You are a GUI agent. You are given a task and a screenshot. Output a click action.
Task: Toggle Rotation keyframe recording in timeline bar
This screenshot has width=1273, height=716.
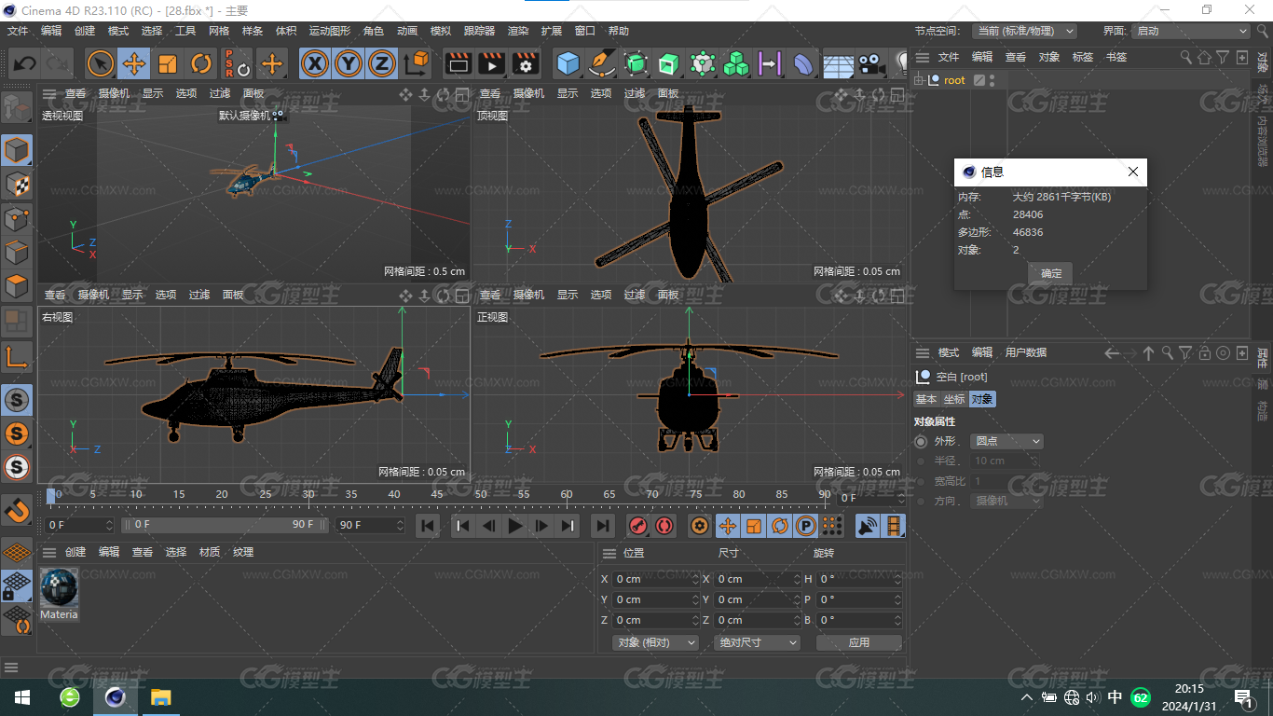[779, 526]
